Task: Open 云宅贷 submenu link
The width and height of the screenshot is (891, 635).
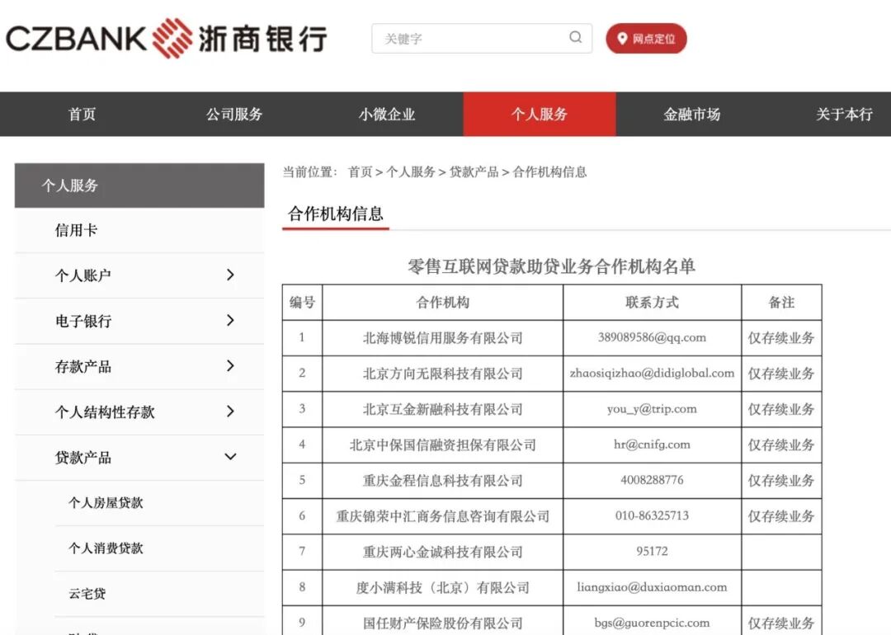Action: (87, 594)
